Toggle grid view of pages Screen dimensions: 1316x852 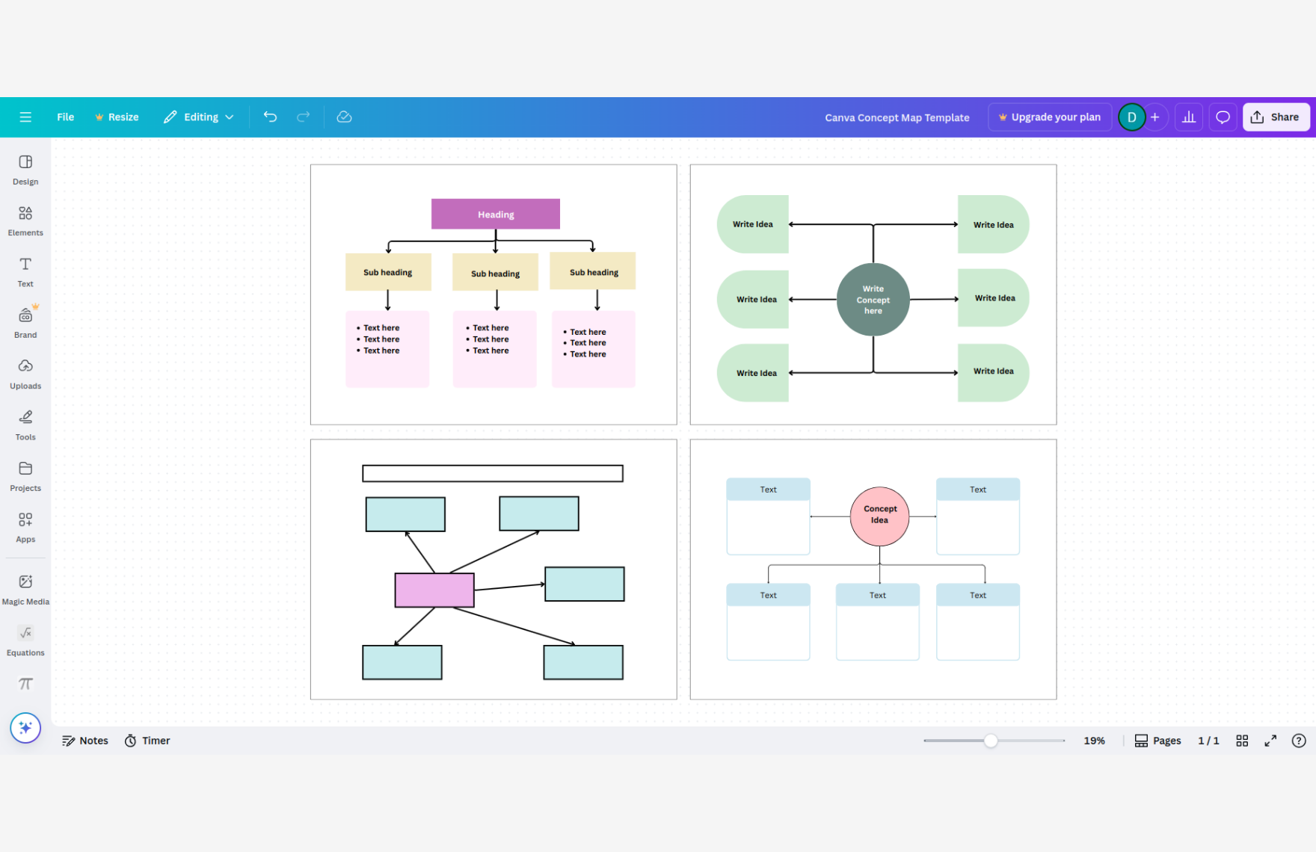(x=1242, y=741)
